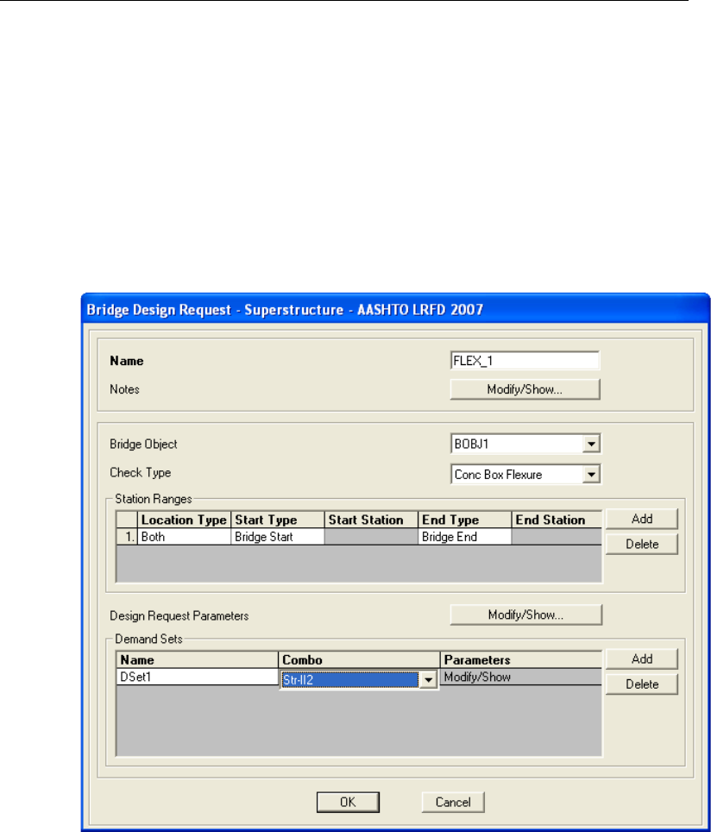Click the Demand Sets Name column header
Viewport: 711px width, 832px height.
click(197, 660)
